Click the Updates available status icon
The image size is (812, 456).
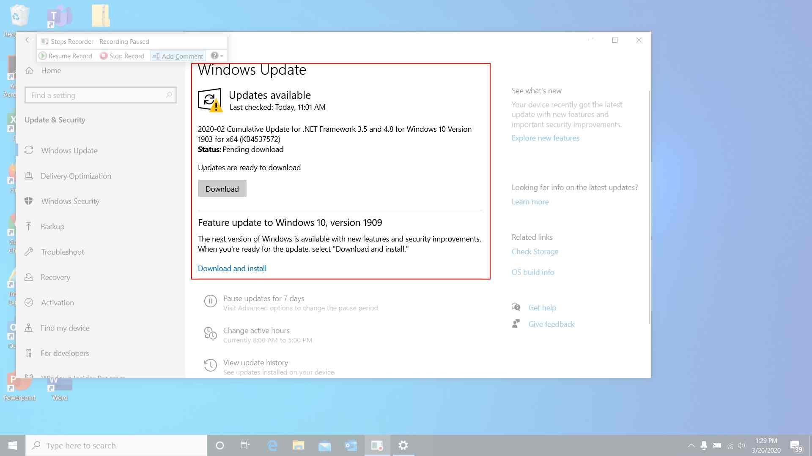pos(210,100)
